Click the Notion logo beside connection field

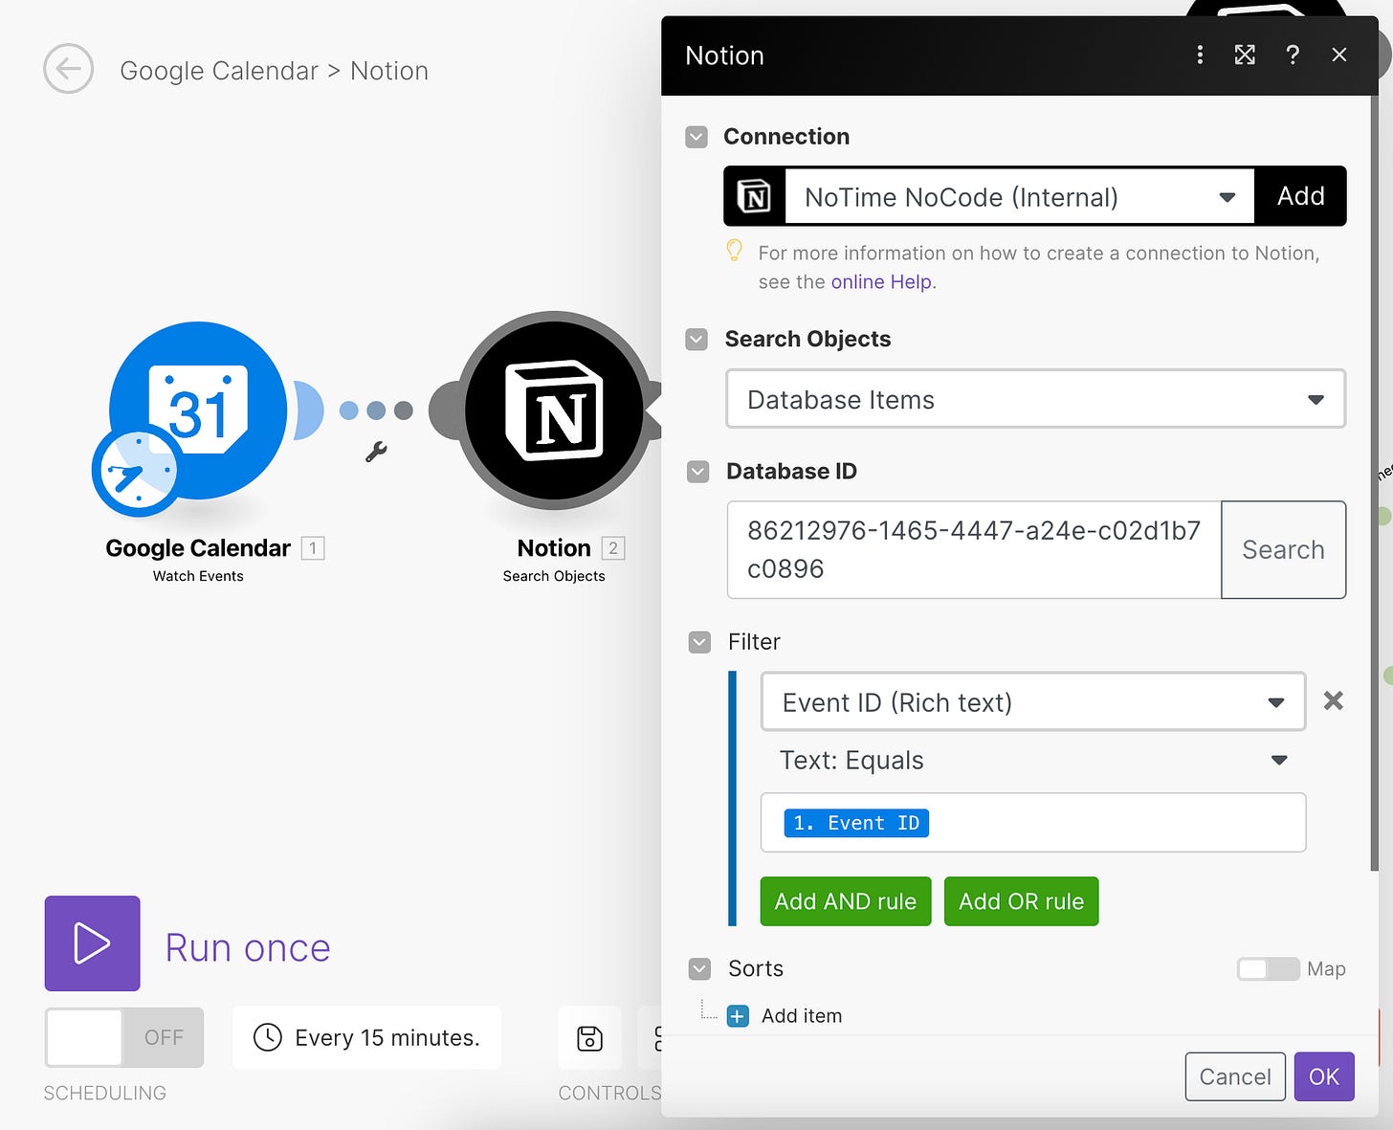coord(755,197)
